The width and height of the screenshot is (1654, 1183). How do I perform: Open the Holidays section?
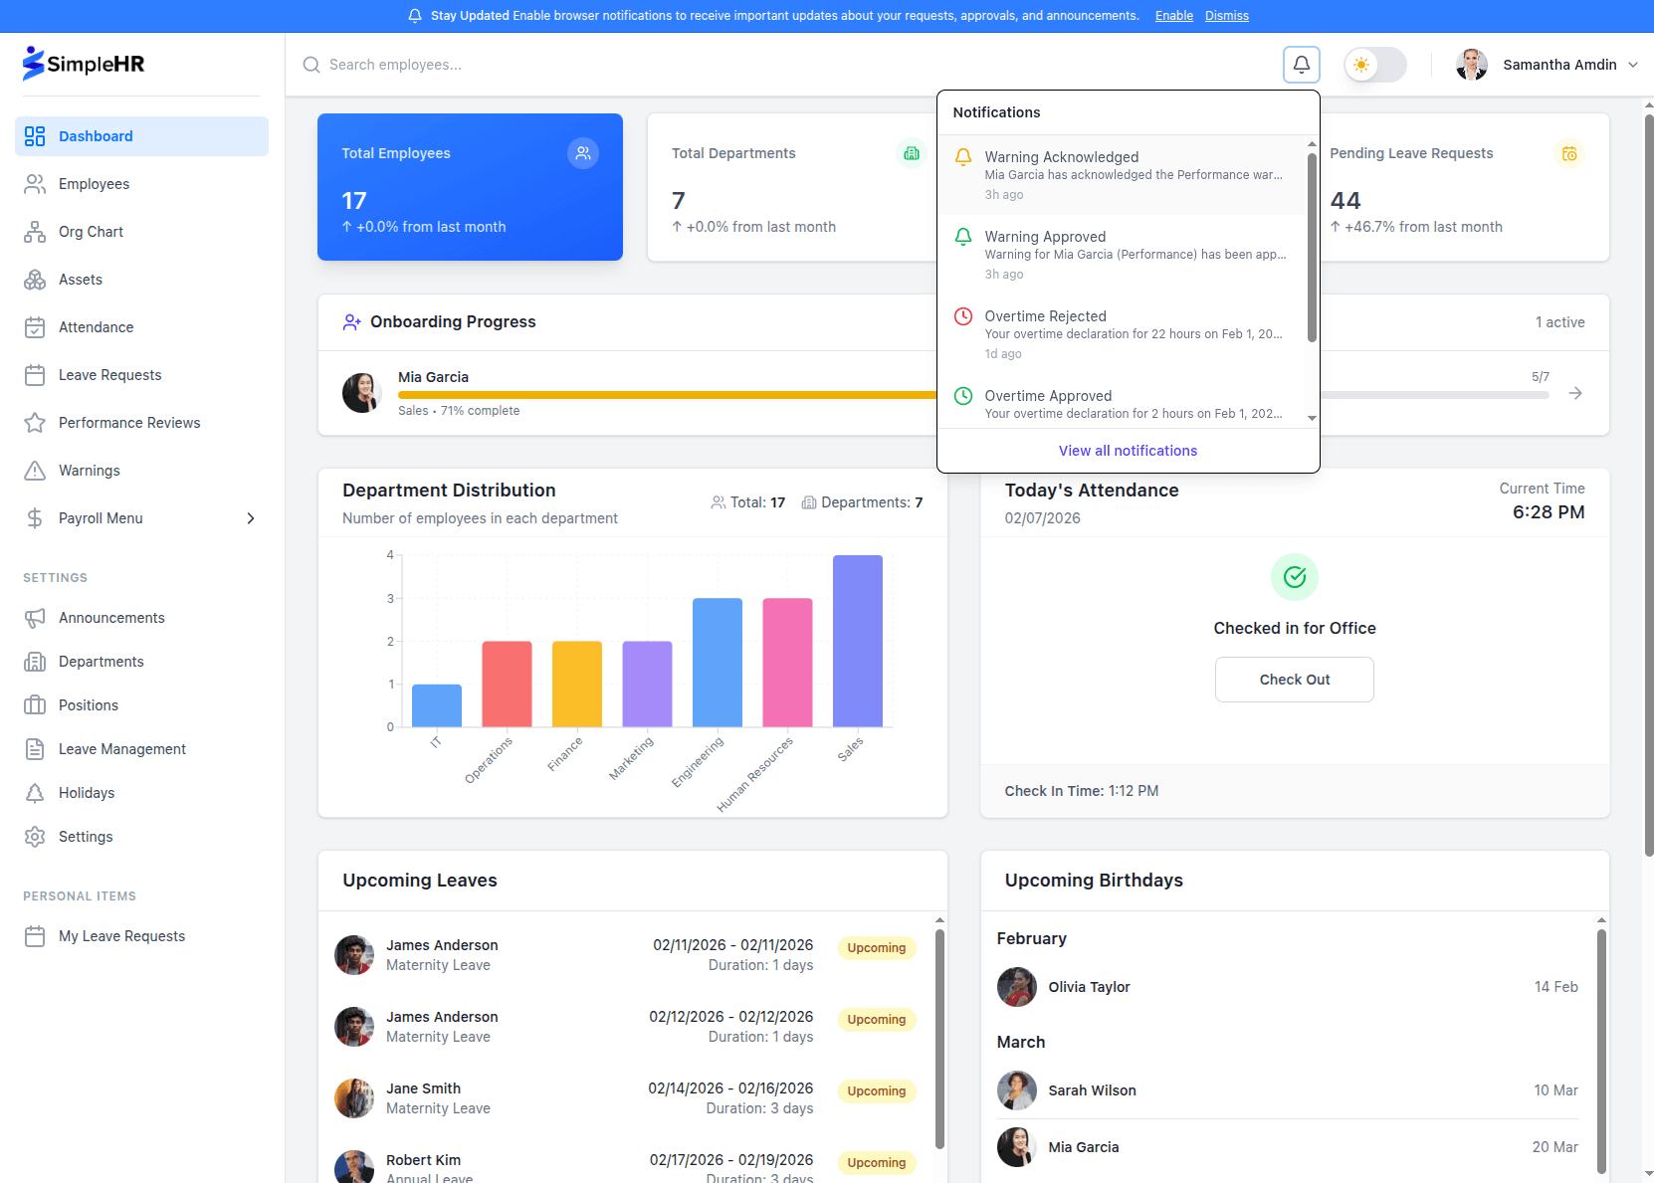click(87, 792)
